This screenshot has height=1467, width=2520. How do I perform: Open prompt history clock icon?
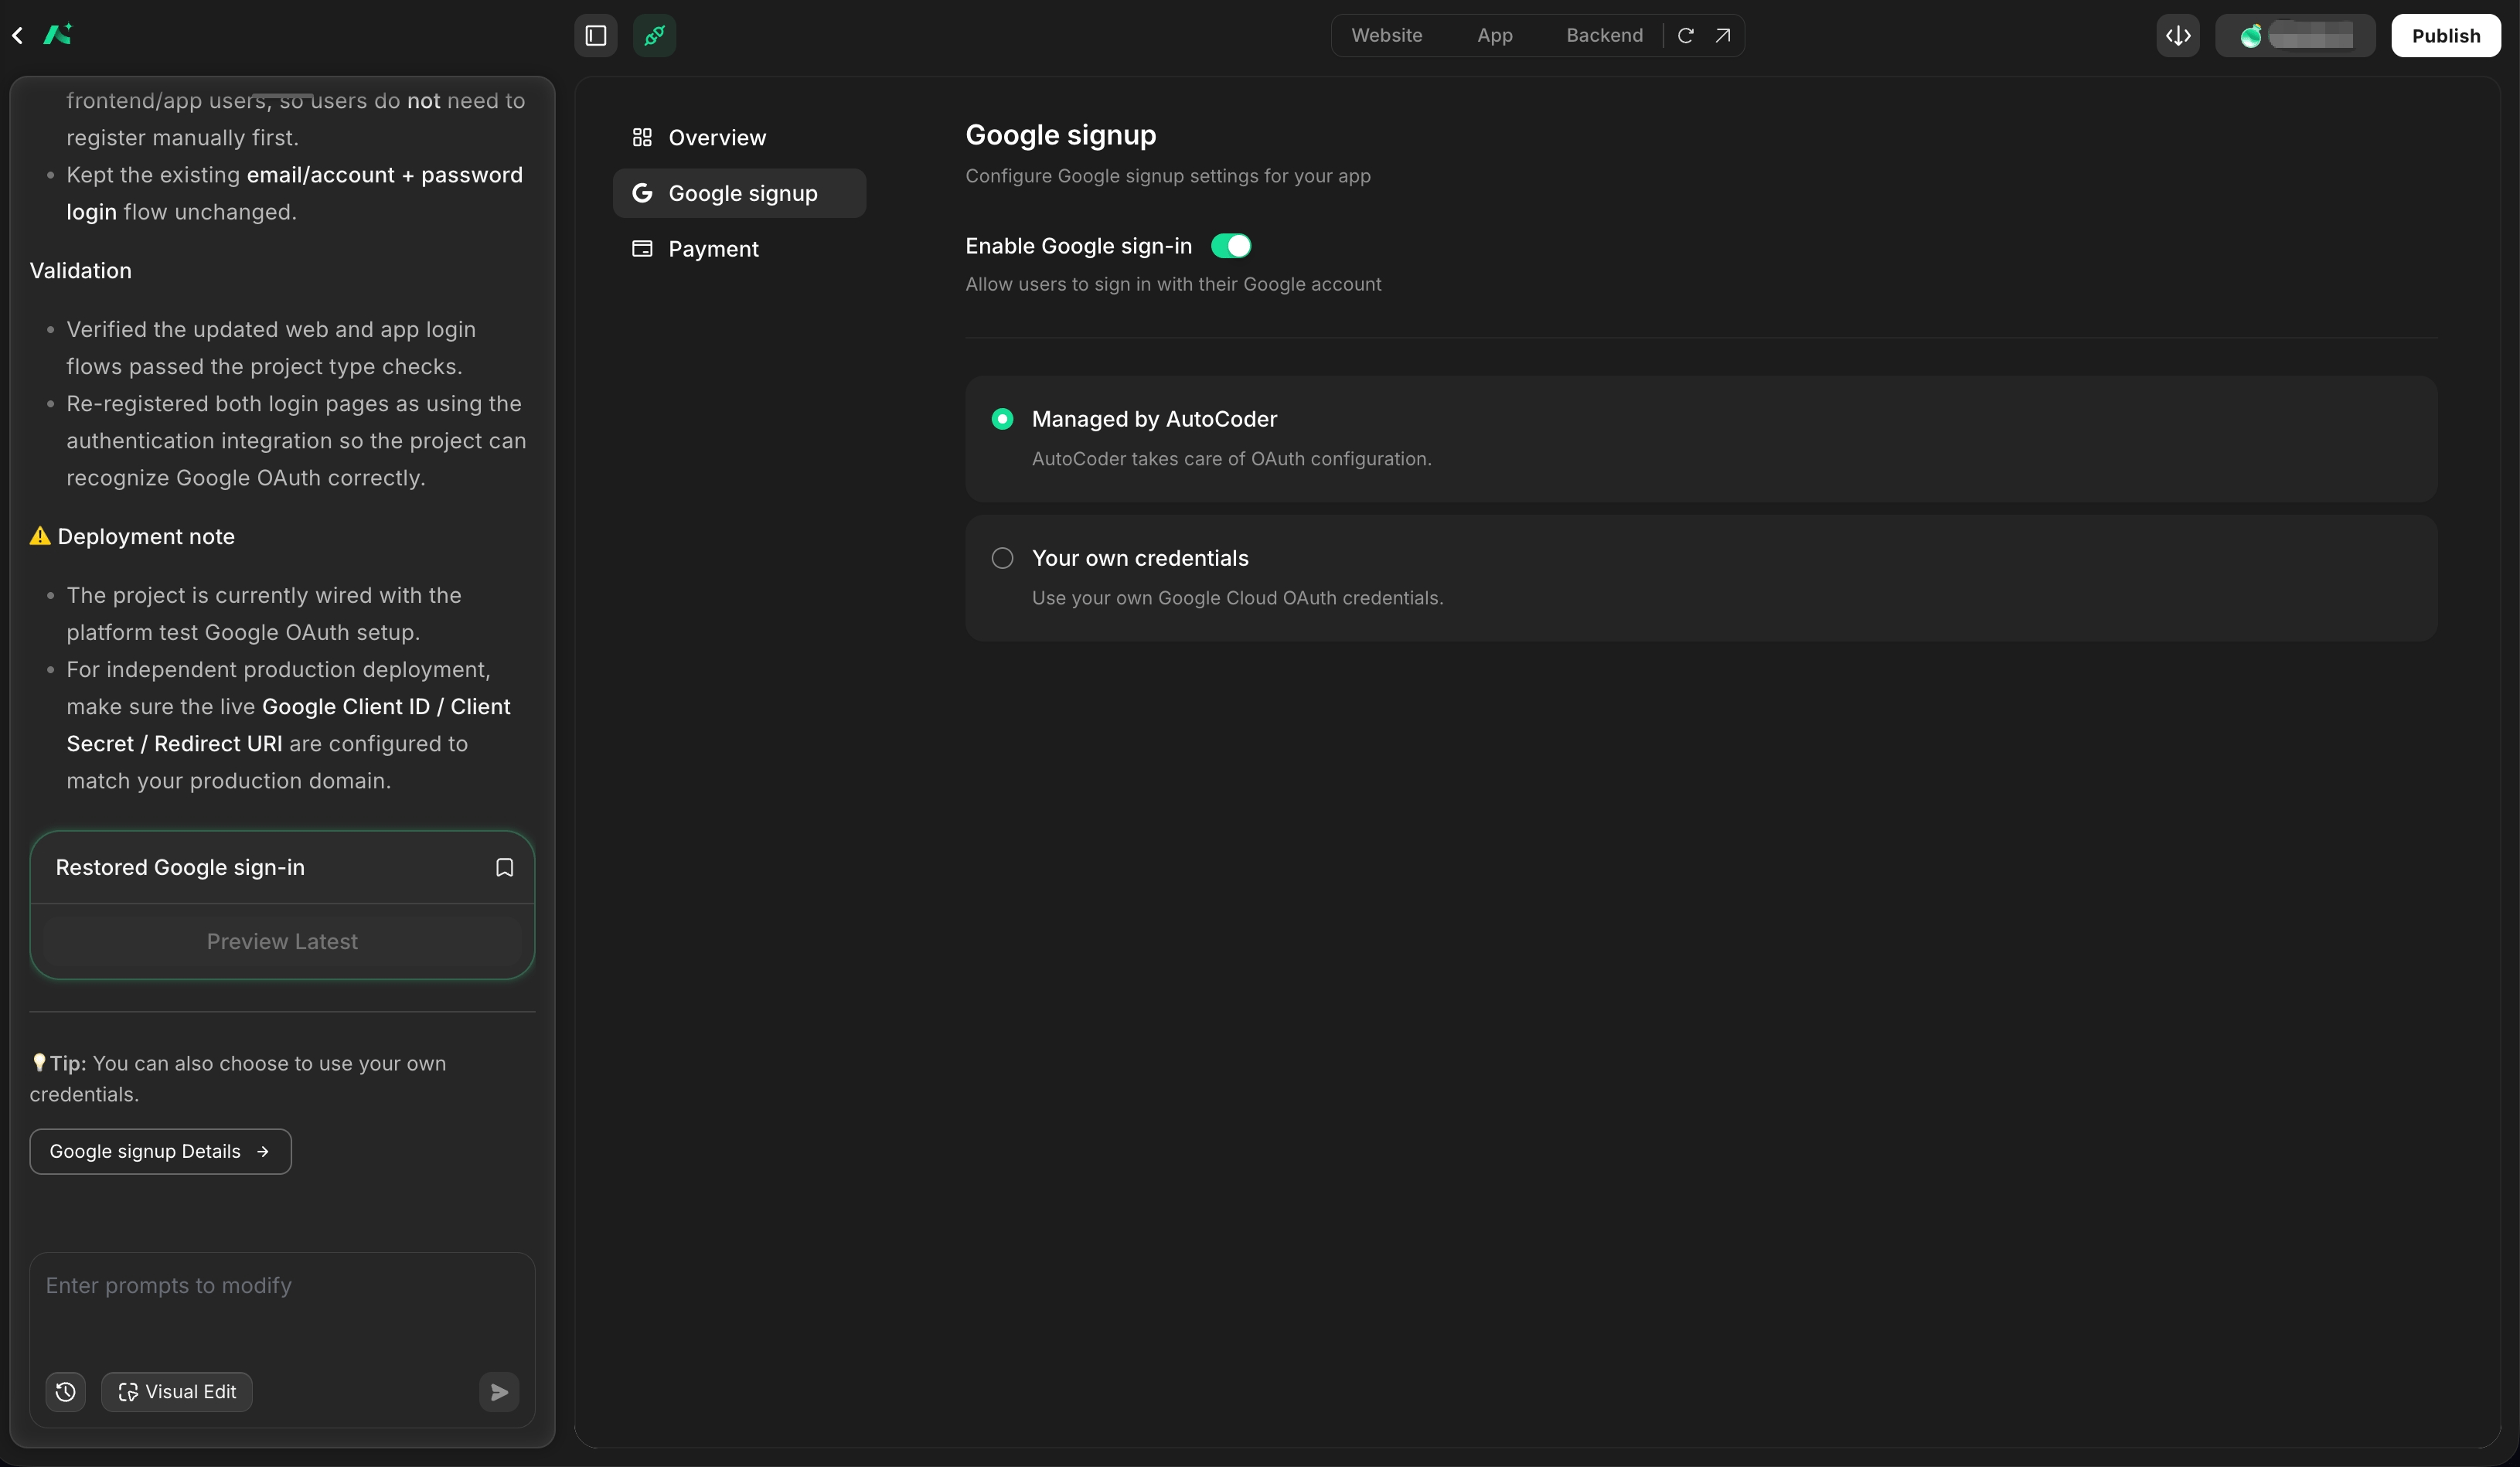pos(66,1392)
